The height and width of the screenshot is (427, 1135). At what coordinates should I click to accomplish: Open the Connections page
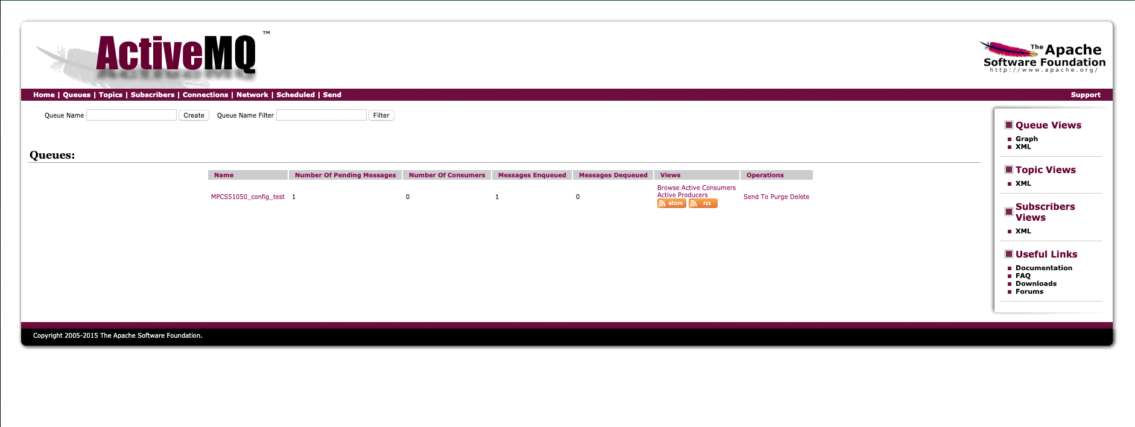pos(205,95)
